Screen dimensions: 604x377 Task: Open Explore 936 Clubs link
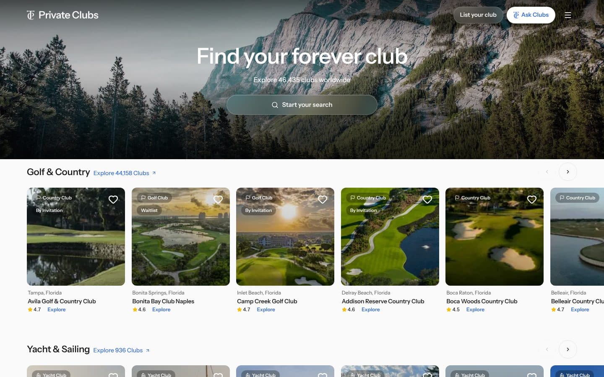click(121, 350)
